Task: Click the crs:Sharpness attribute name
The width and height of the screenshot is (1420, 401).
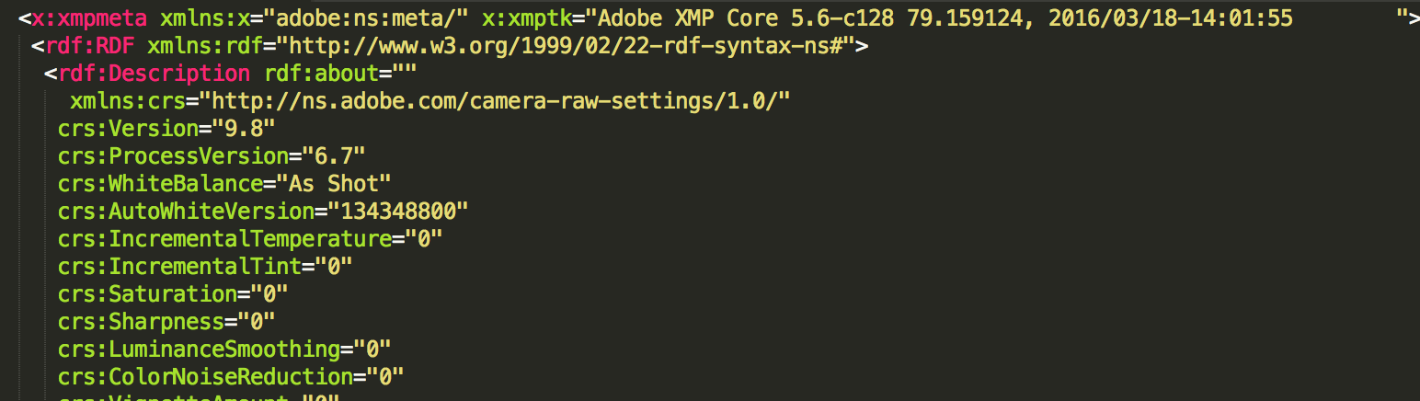Action: [141, 321]
